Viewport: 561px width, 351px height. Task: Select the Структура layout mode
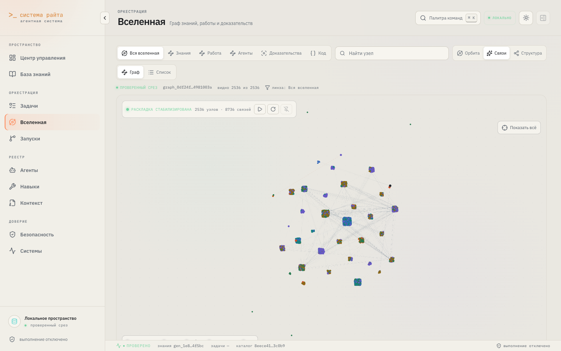[x=528, y=53]
